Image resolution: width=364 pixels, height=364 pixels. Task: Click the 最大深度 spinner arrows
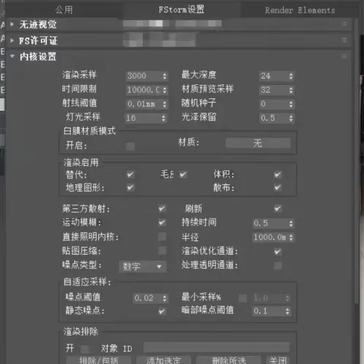[291, 76]
